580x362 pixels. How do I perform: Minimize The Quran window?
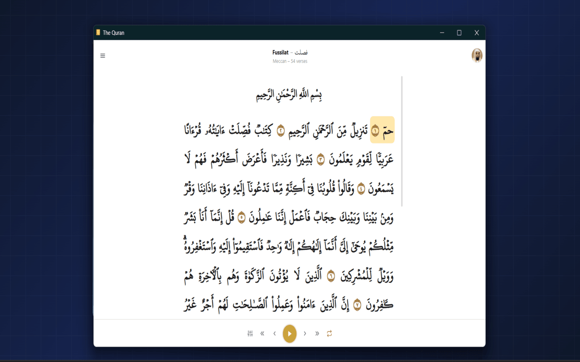tap(442, 33)
